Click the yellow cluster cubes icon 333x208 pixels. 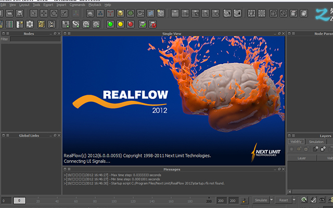click(x=42, y=24)
